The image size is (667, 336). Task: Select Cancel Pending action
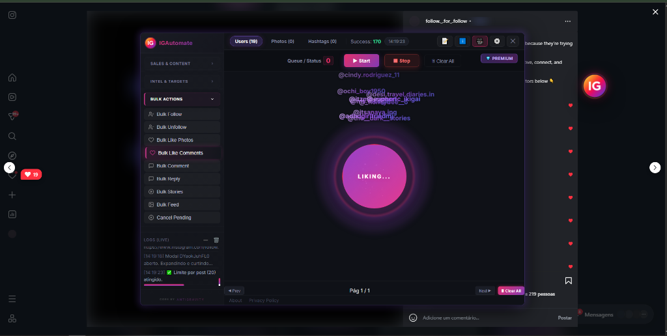(182, 217)
